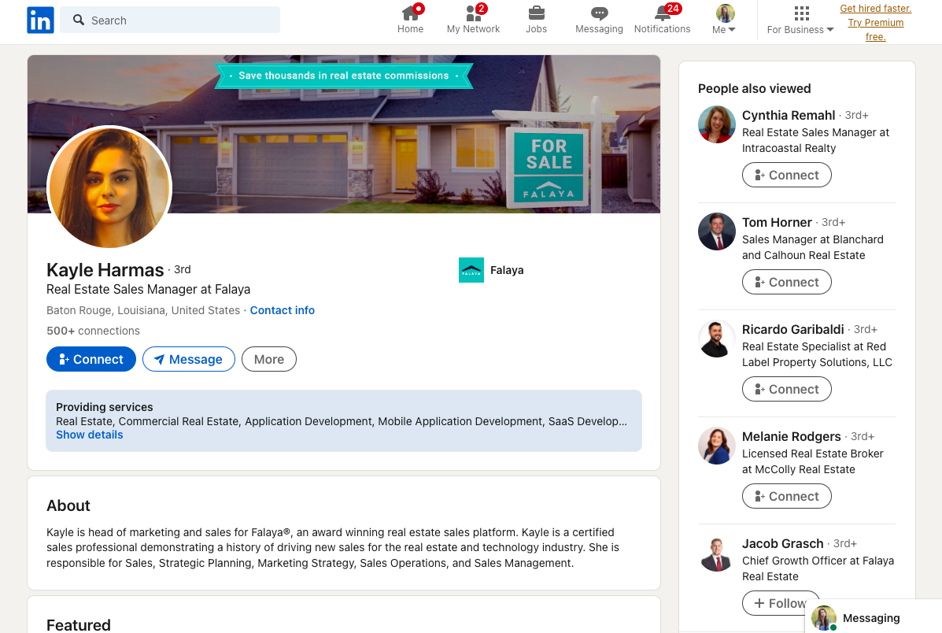Click Real Estate Sales Manager at Falaya headline
The width and height of the screenshot is (942, 633).
point(149,289)
